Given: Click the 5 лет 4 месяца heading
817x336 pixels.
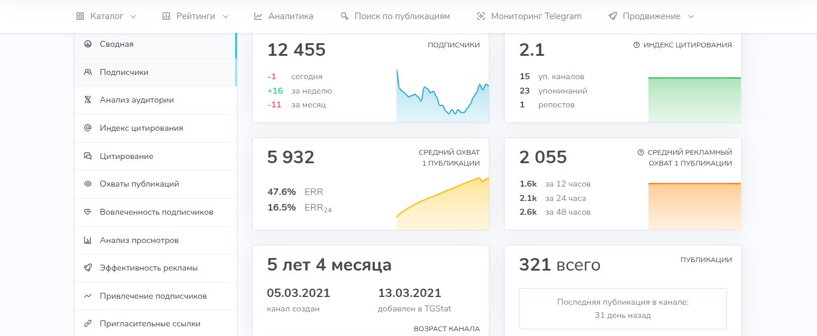Looking at the screenshot, I should tap(329, 265).
